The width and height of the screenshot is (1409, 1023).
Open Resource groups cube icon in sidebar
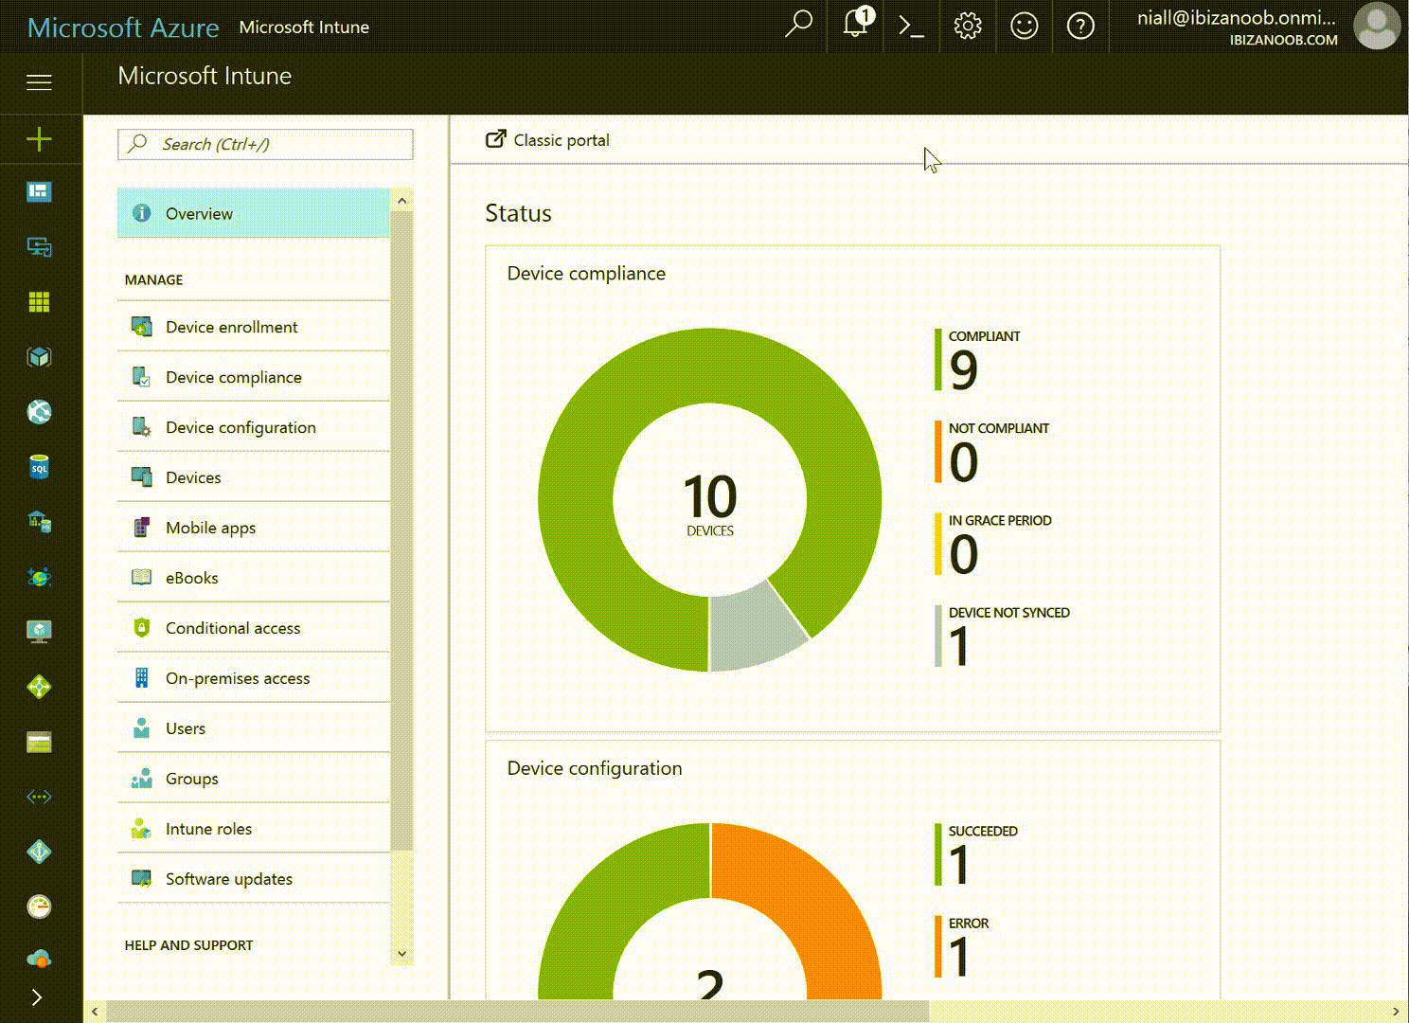pos(39,357)
